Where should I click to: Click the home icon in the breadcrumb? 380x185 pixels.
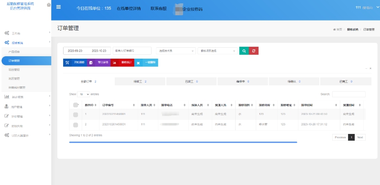tap(335, 30)
